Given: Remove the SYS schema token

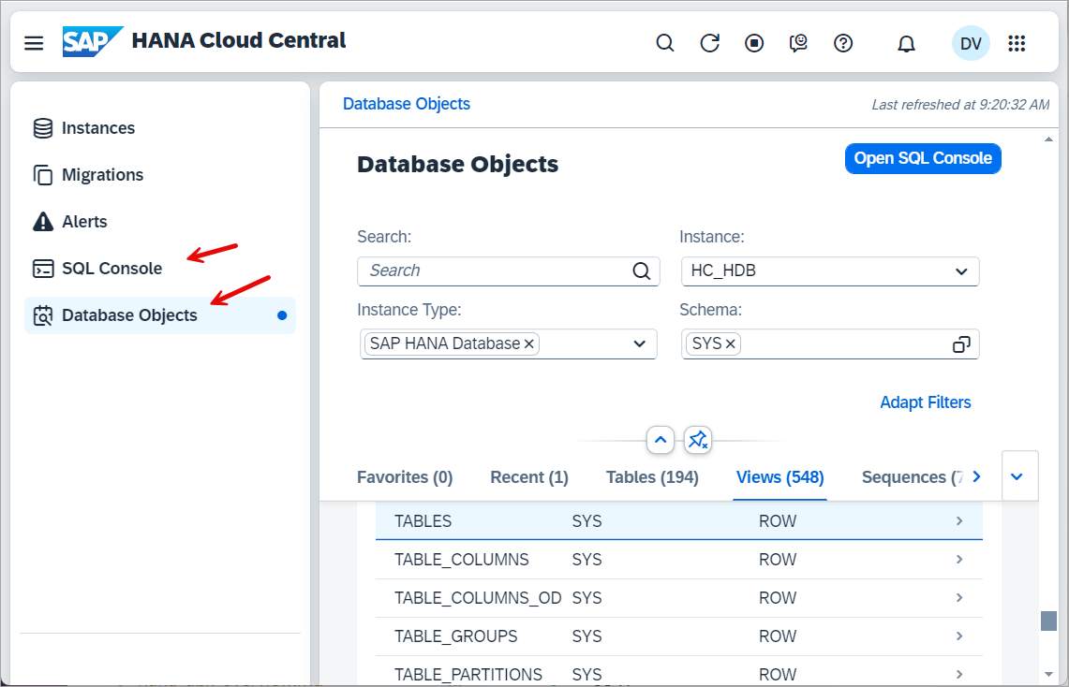Looking at the screenshot, I should 730,343.
